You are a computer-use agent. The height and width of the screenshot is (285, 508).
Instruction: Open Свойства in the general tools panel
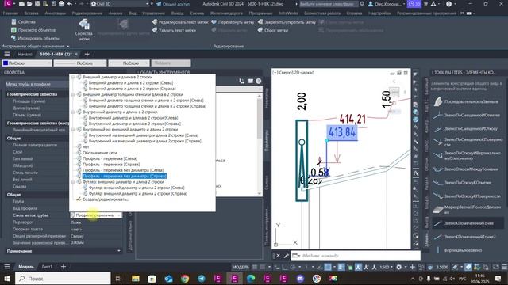click(23, 22)
